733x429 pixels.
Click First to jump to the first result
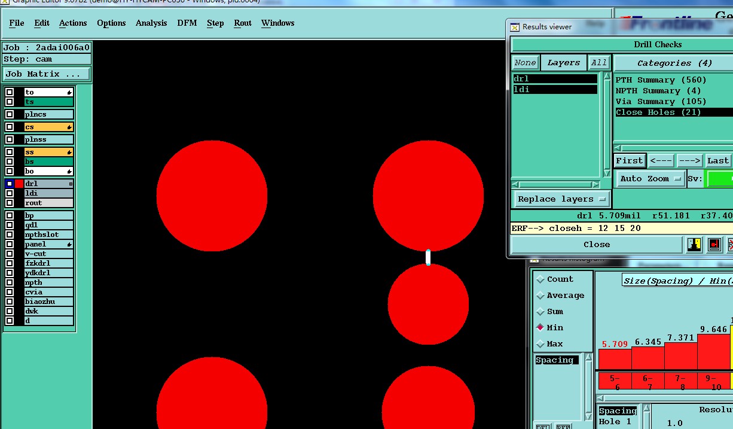(630, 160)
